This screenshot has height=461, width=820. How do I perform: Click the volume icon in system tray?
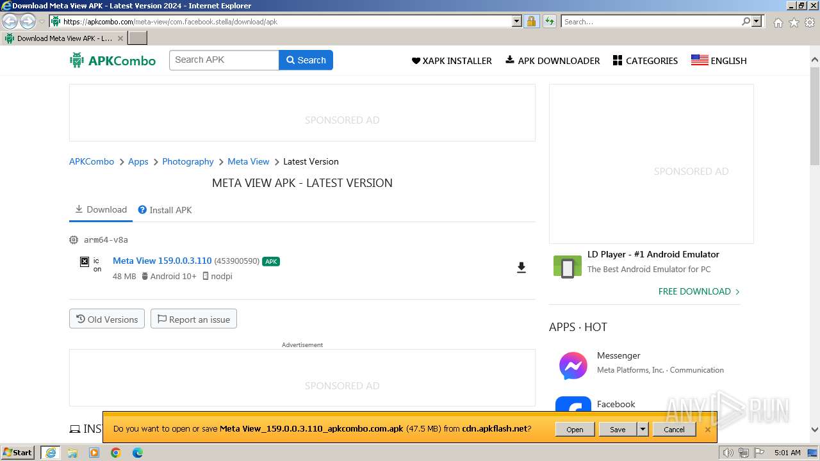pyautogui.click(x=728, y=453)
